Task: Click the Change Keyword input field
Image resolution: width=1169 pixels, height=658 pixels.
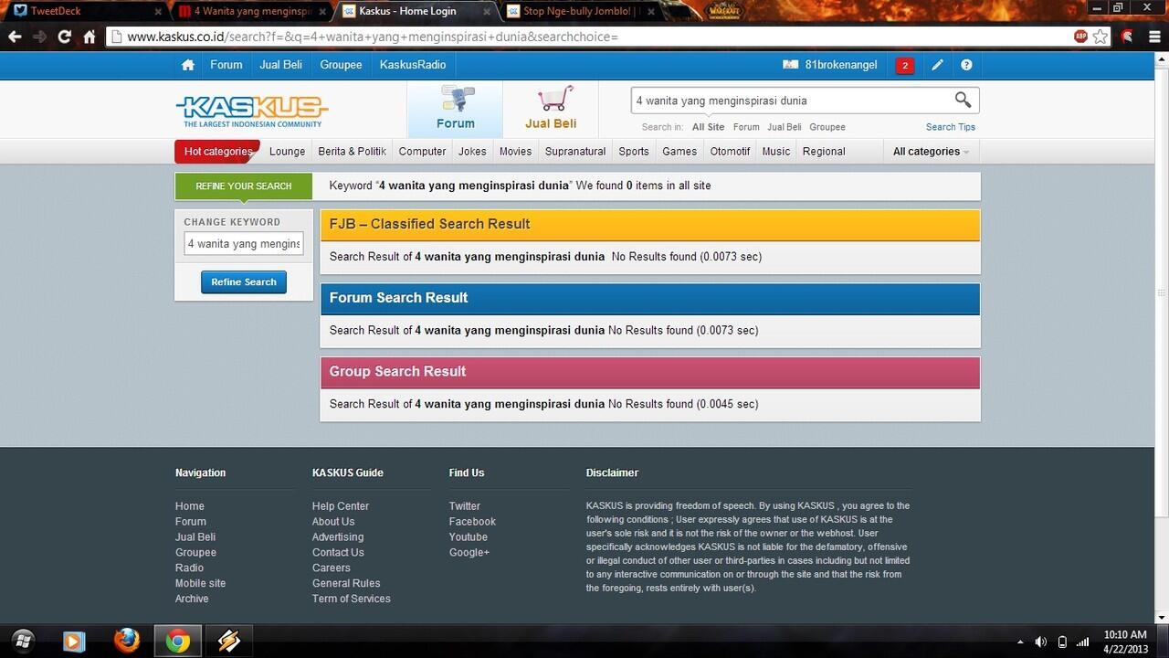Action: [x=244, y=244]
